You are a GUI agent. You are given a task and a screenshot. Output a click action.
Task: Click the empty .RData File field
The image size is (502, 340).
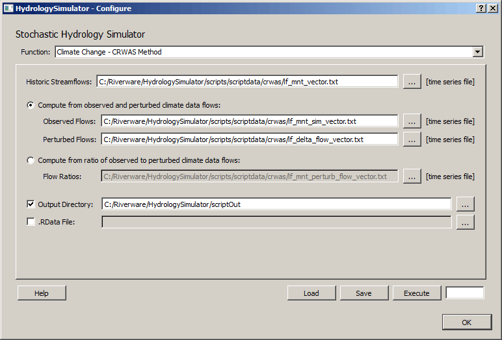coord(276,222)
